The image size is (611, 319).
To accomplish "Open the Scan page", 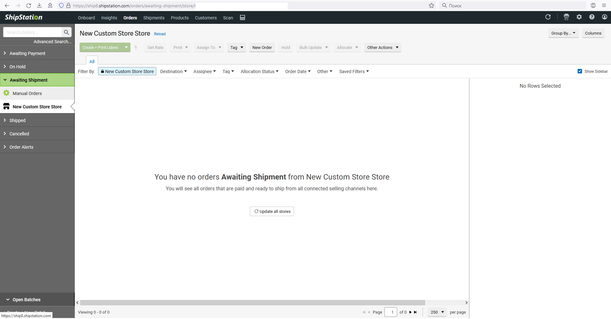I will tap(228, 18).
